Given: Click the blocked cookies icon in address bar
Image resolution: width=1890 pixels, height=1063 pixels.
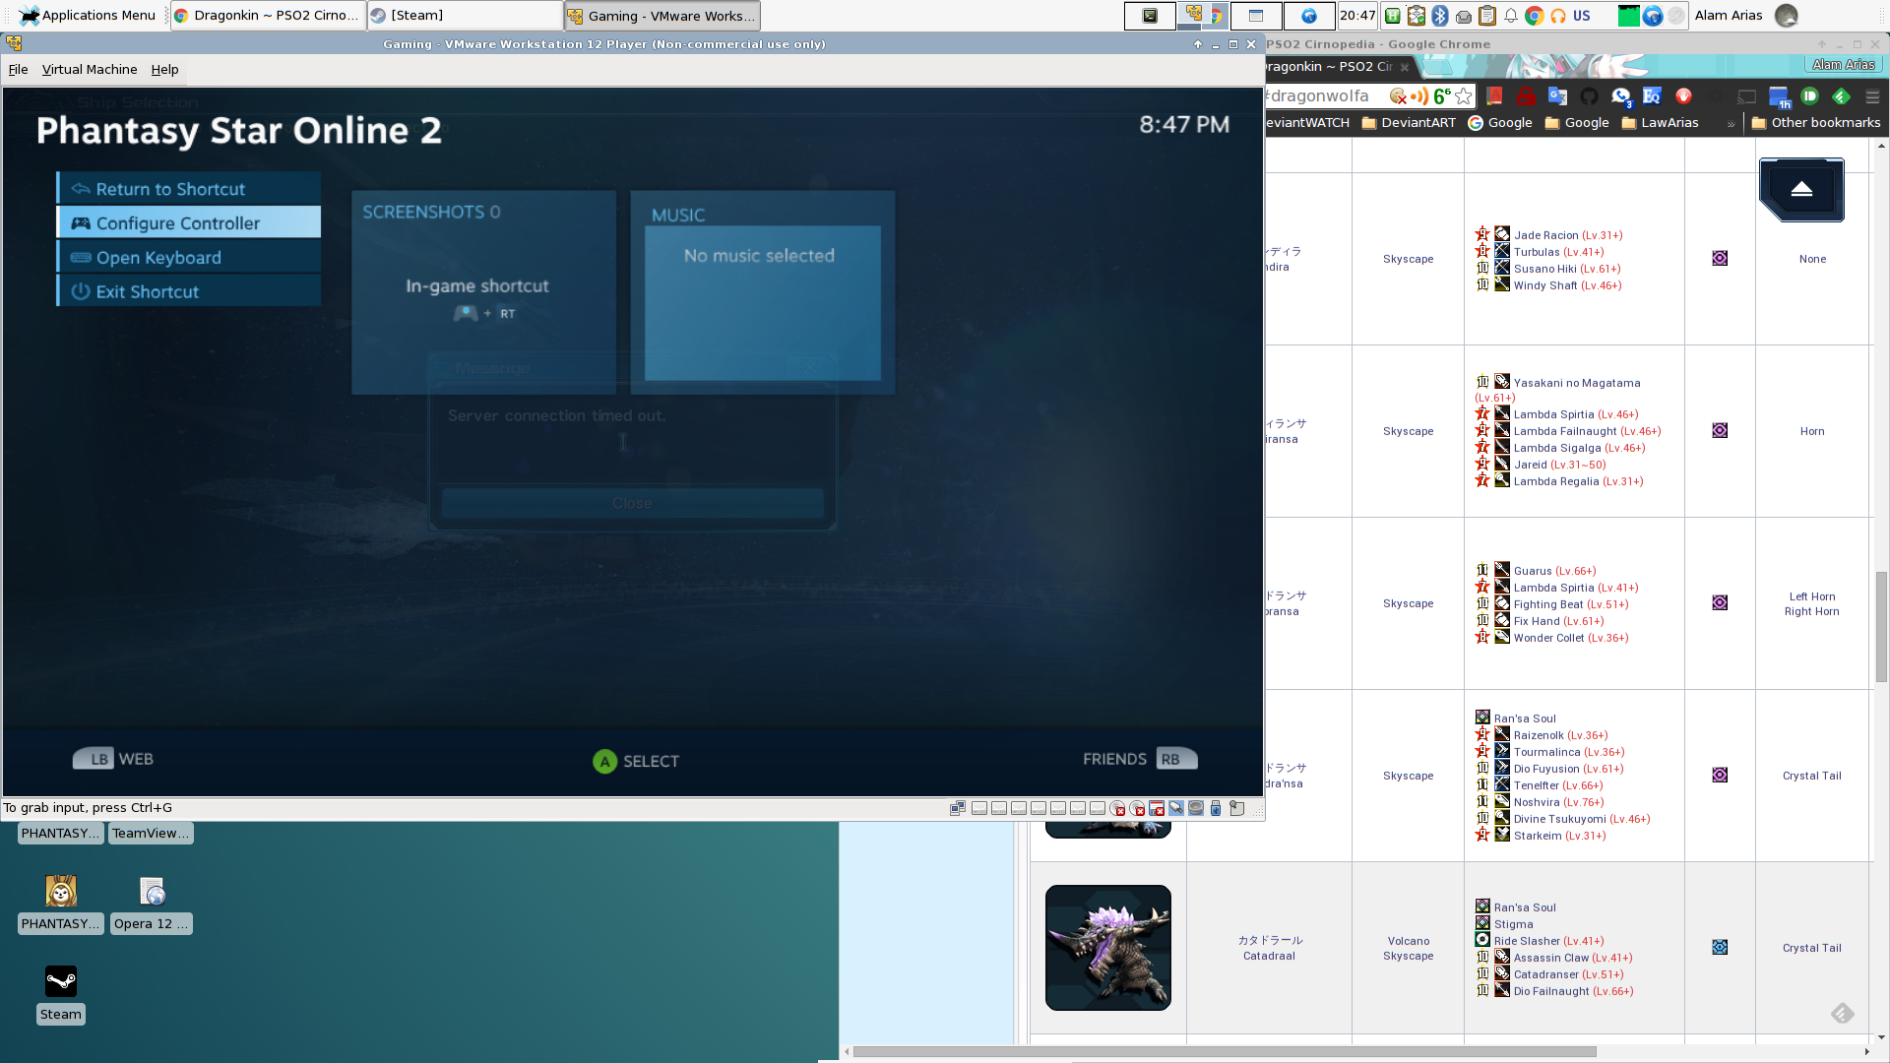Looking at the screenshot, I should (1398, 95).
